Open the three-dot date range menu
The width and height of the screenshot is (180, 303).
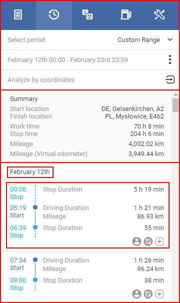pos(170,59)
